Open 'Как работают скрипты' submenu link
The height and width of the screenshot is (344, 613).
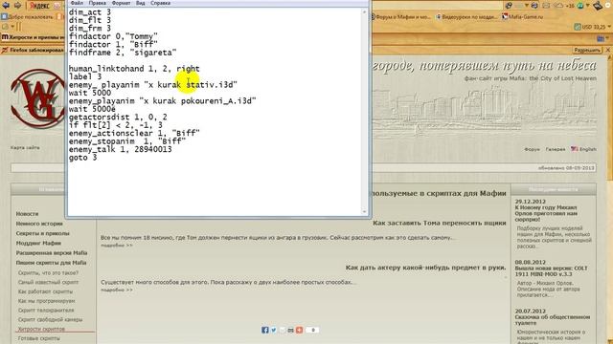45,291
